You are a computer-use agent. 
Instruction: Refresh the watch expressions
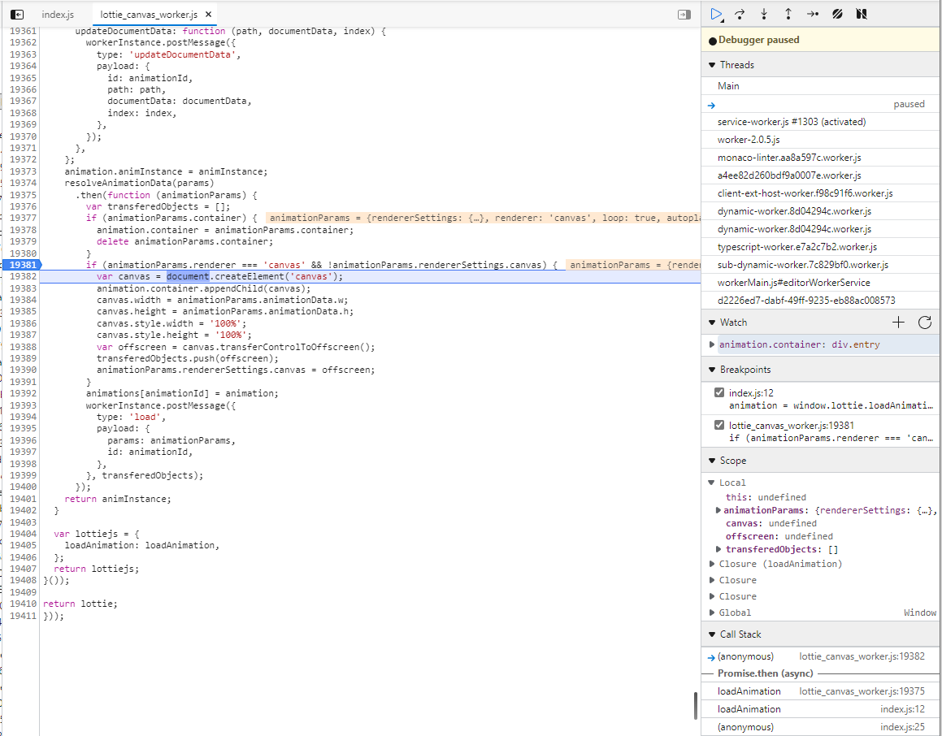pos(925,323)
